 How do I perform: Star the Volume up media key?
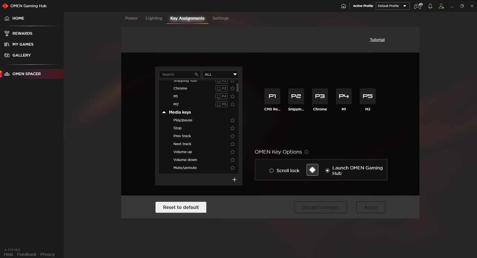click(233, 152)
